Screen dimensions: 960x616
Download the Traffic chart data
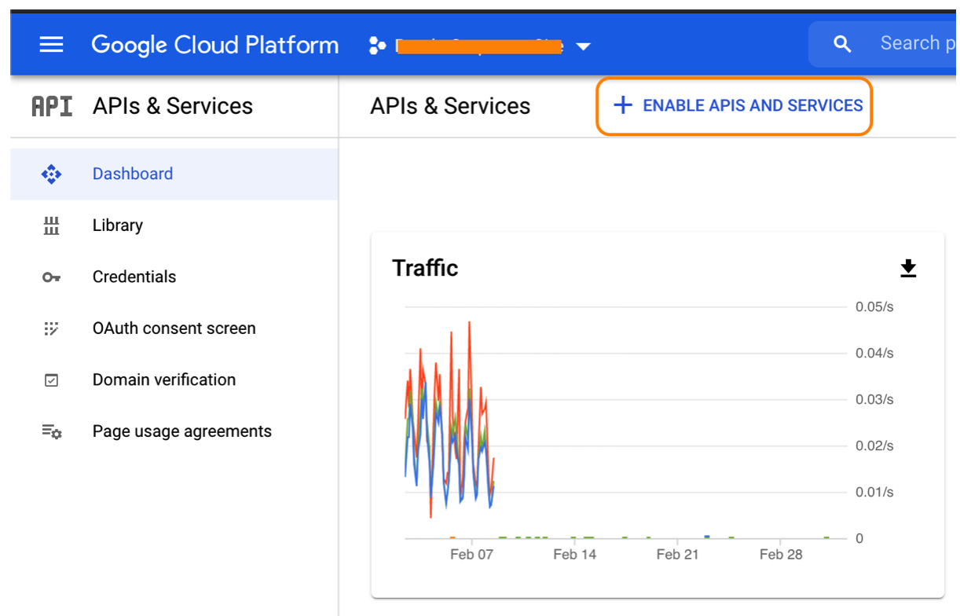coord(908,268)
